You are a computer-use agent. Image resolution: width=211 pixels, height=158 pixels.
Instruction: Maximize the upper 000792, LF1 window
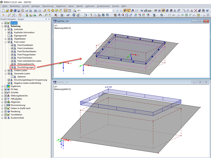pyautogui.click(x=200, y=21)
